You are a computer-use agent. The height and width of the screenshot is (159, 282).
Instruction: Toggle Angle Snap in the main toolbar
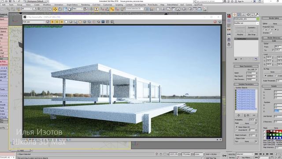point(107,9)
